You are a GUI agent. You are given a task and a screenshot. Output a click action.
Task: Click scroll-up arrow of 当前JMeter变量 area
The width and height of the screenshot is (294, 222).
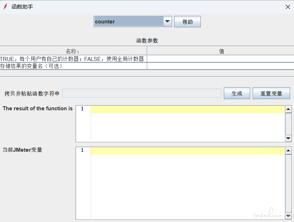288,151
